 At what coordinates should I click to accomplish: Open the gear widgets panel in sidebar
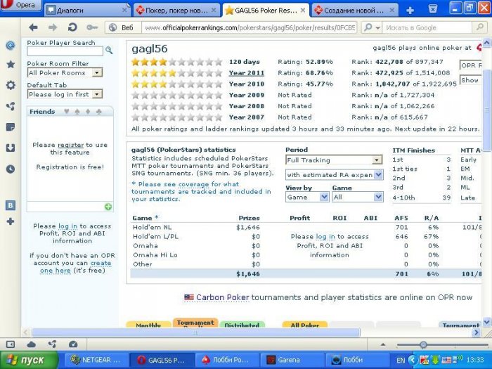point(11,85)
